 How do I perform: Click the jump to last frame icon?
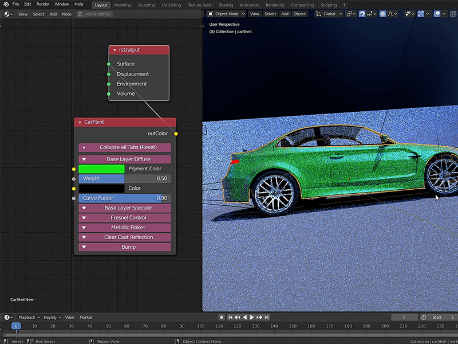point(267,317)
